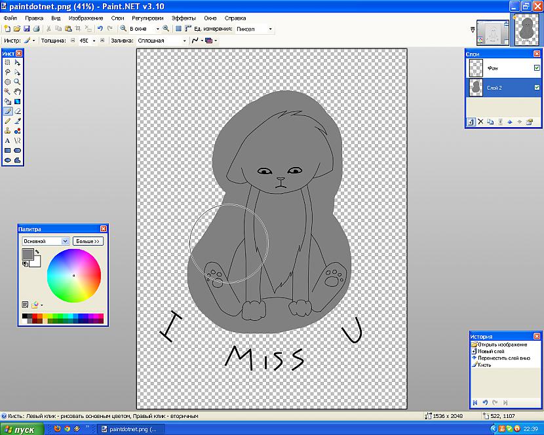Toggle the pixel grid display

178,29
